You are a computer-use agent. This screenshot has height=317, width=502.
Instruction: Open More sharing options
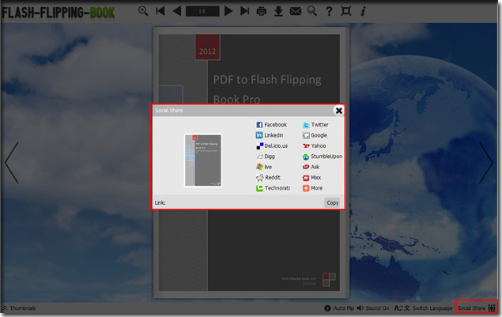(312, 188)
